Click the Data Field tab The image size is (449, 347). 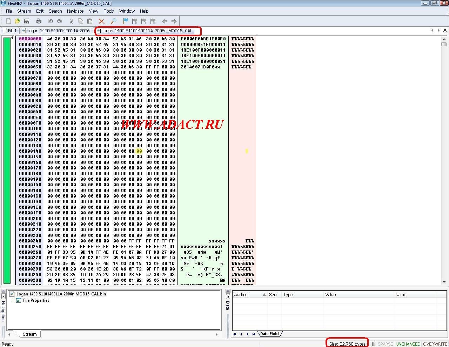(269, 334)
